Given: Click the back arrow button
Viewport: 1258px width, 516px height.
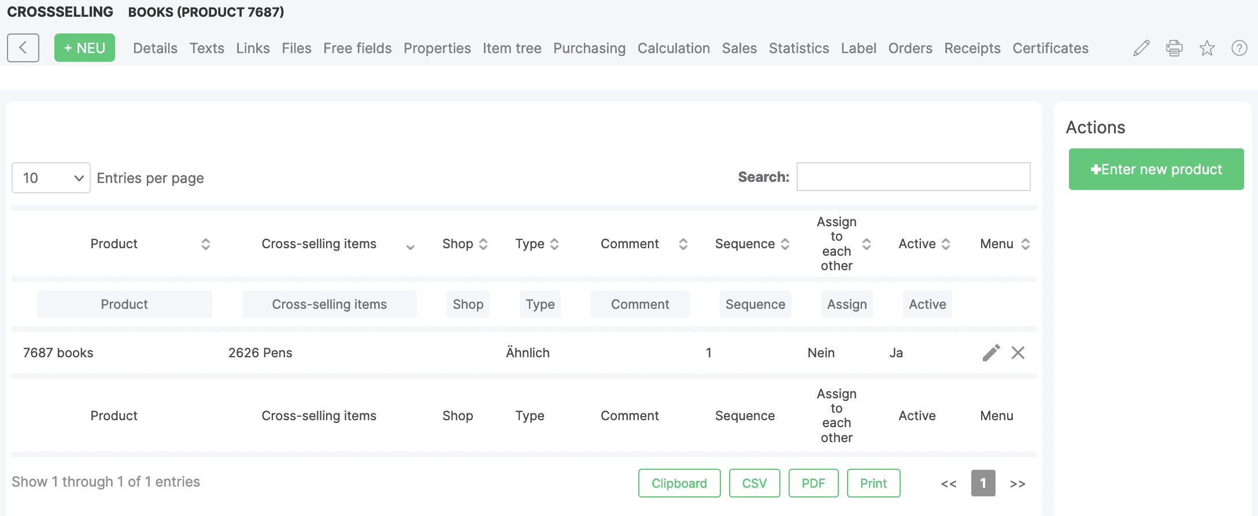Looking at the screenshot, I should pyautogui.click(x=23, y=48).
